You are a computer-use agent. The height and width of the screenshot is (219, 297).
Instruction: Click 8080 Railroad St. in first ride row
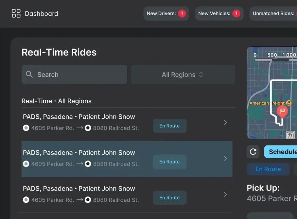coord(116,128)
